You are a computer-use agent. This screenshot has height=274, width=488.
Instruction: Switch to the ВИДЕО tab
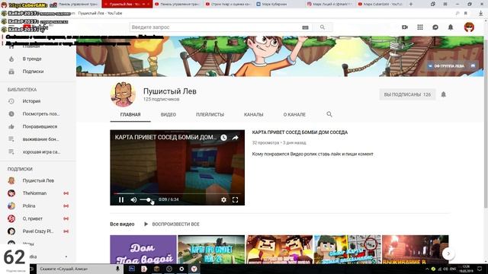(x=169, y=115)
